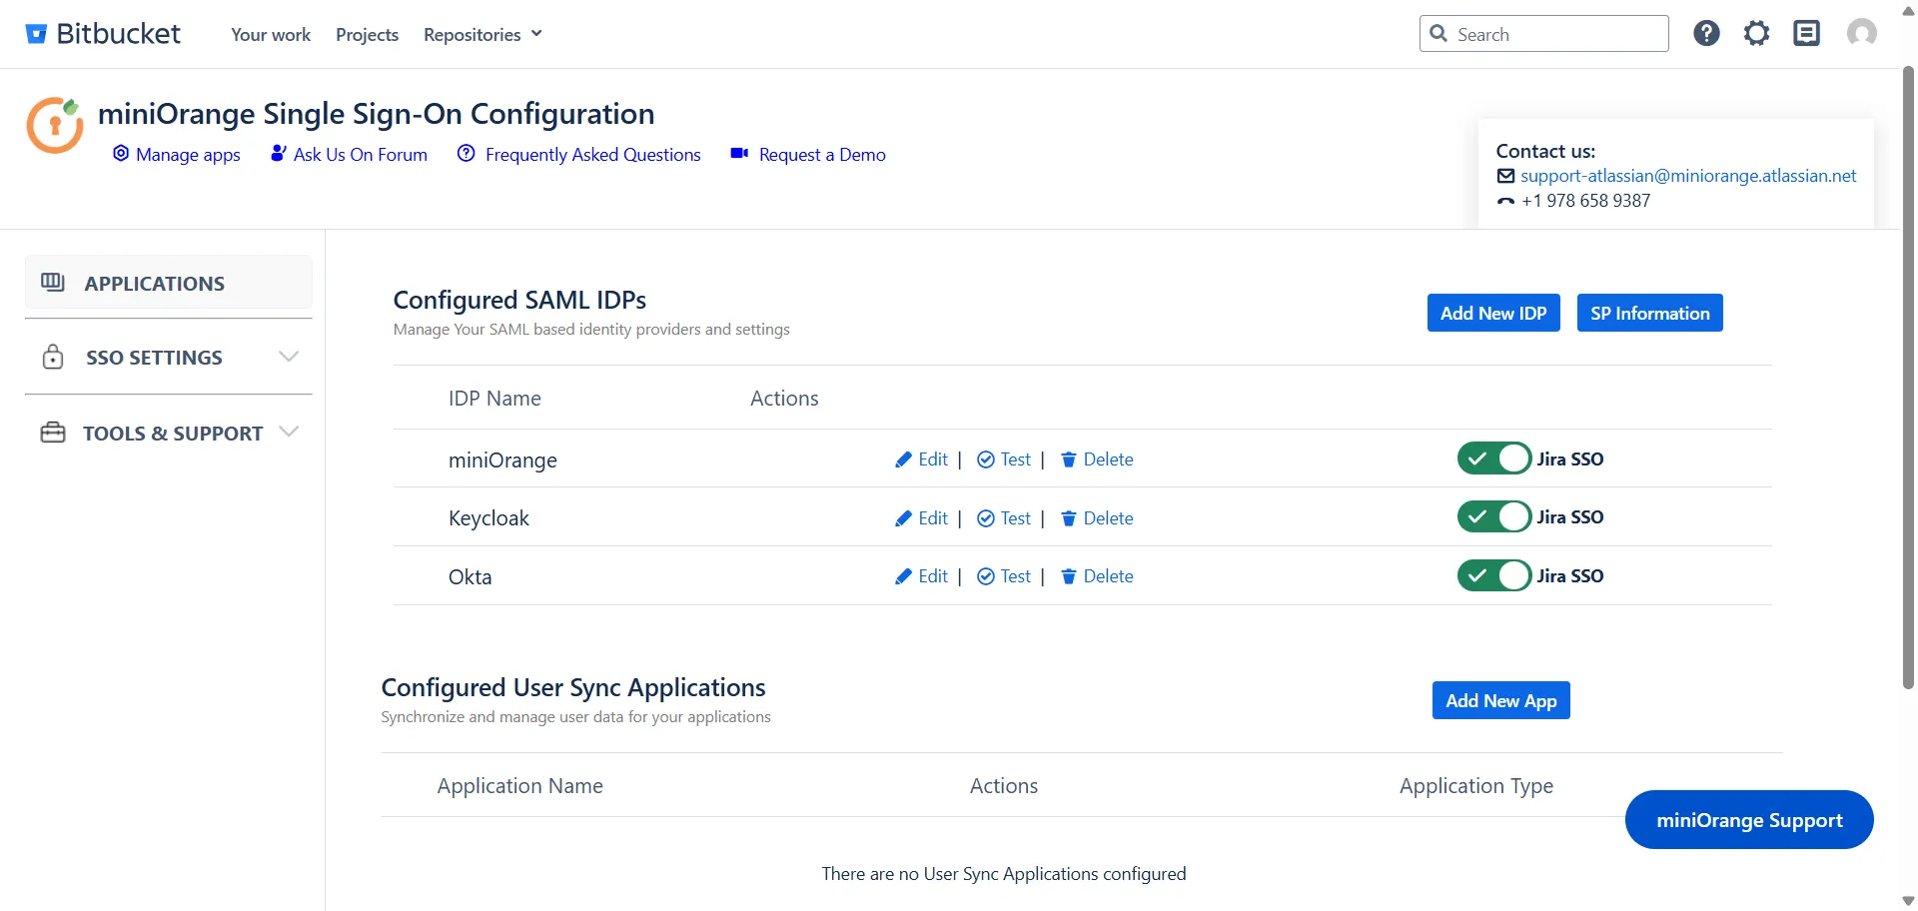Viewport: 1918px width, 911px height.
Task: Toggle Jira SSO off for Okta
Action: coord(1493,575)
